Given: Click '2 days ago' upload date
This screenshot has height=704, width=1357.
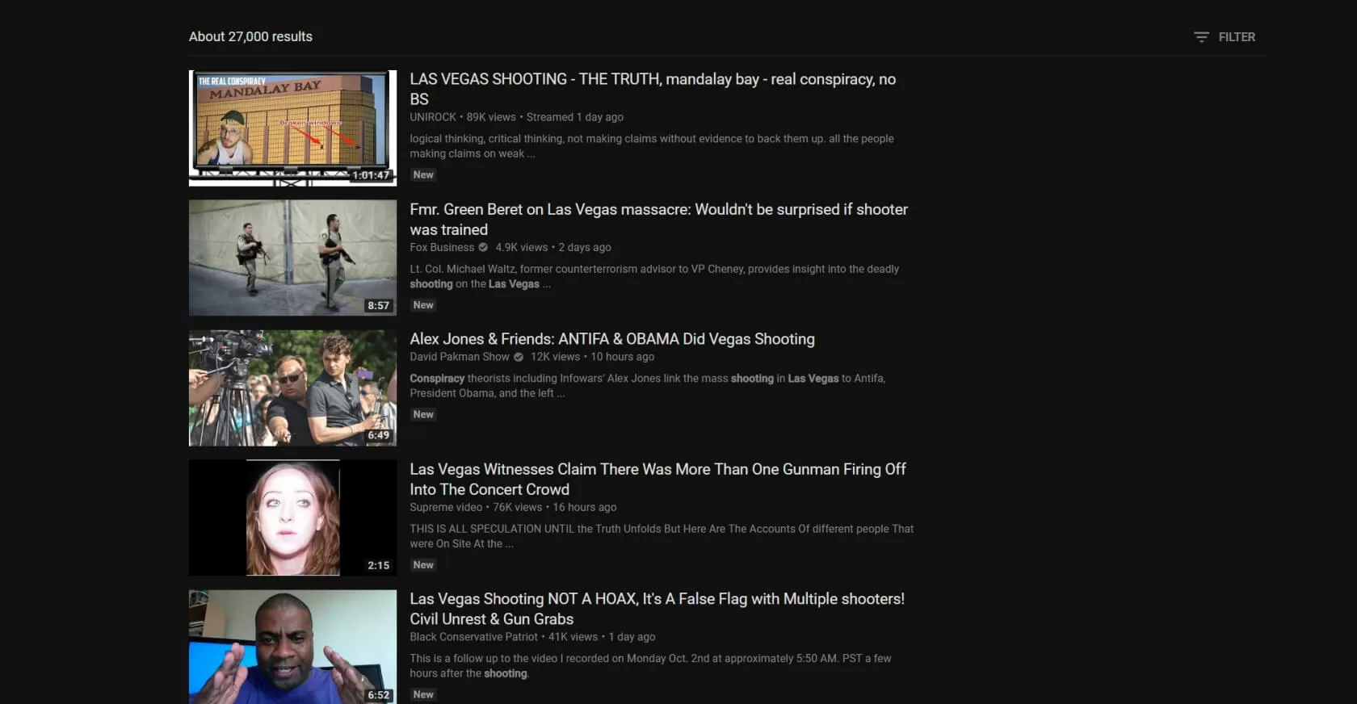Looking at the screenshot, I should [585, 247].
